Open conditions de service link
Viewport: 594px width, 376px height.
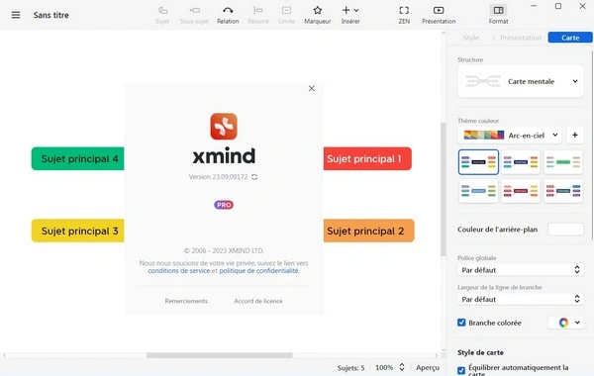click(179, 271)
